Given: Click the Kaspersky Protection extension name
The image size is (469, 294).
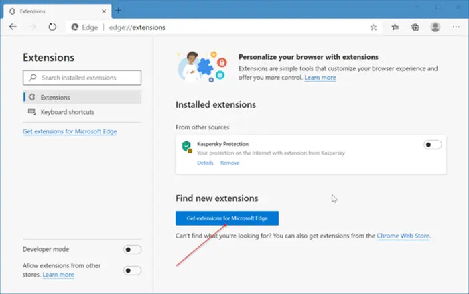Looking at the screenshot, I should (223, 144).
